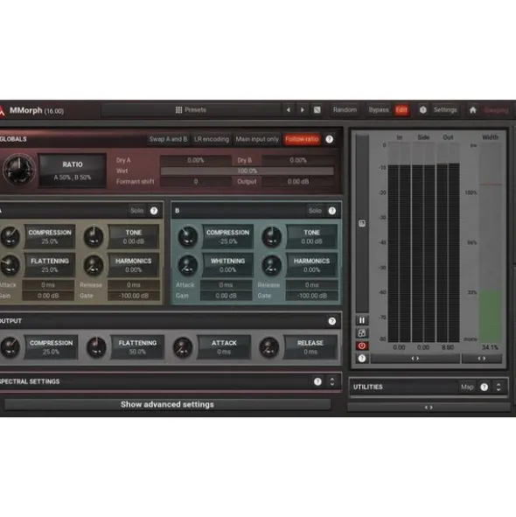Toggle Solo for panel A
516x517 pixels.
click(x=136, y=211)
